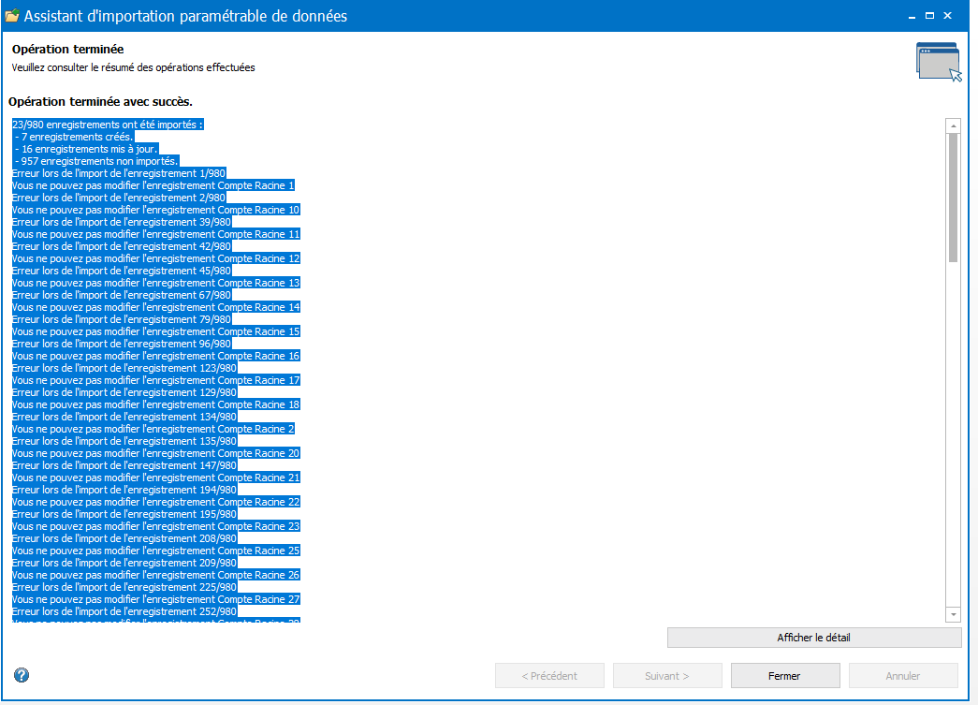Click error line for enregistrement 123/980
This screenshot has width=978, height=705.
[x=124, y=368]
